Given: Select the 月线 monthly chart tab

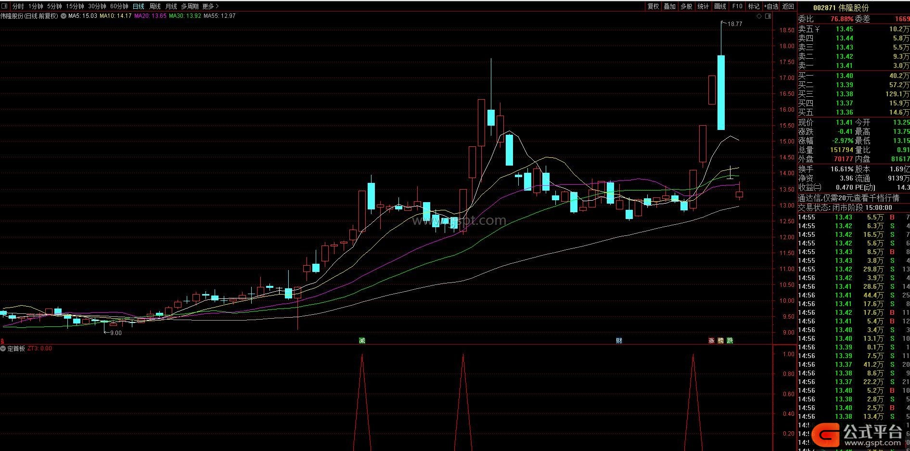Looking at the screenshot, I should coord(171,6).
